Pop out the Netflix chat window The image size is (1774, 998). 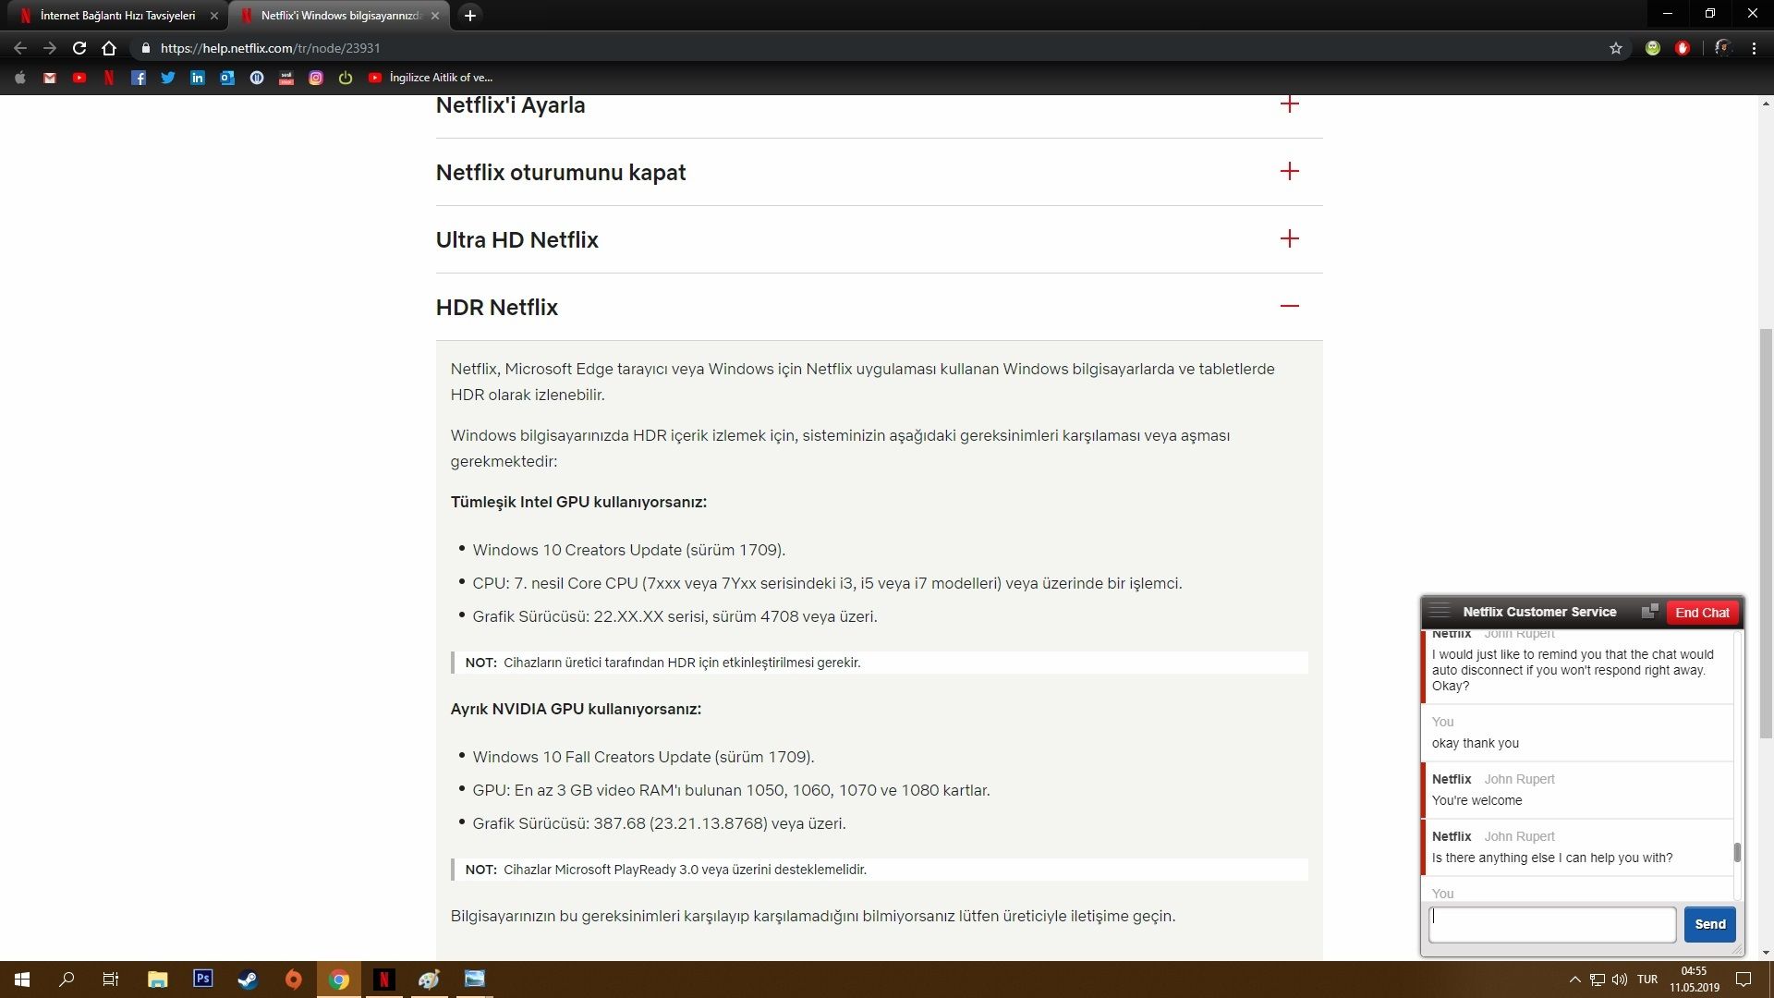point(1649,612)
